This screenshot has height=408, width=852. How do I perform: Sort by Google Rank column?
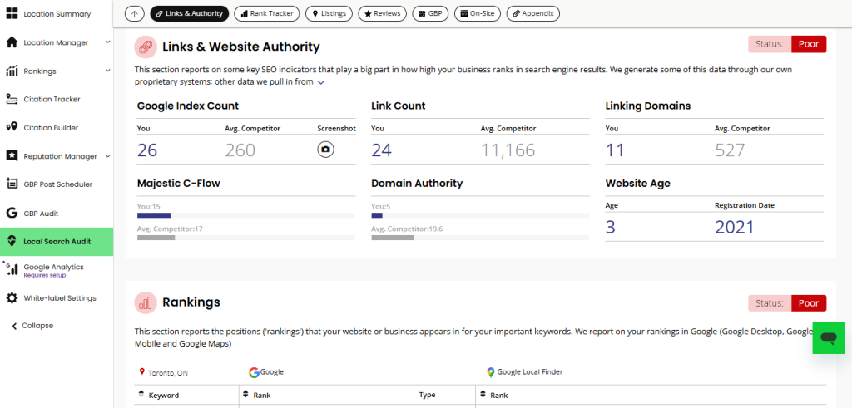coord(245,395)
